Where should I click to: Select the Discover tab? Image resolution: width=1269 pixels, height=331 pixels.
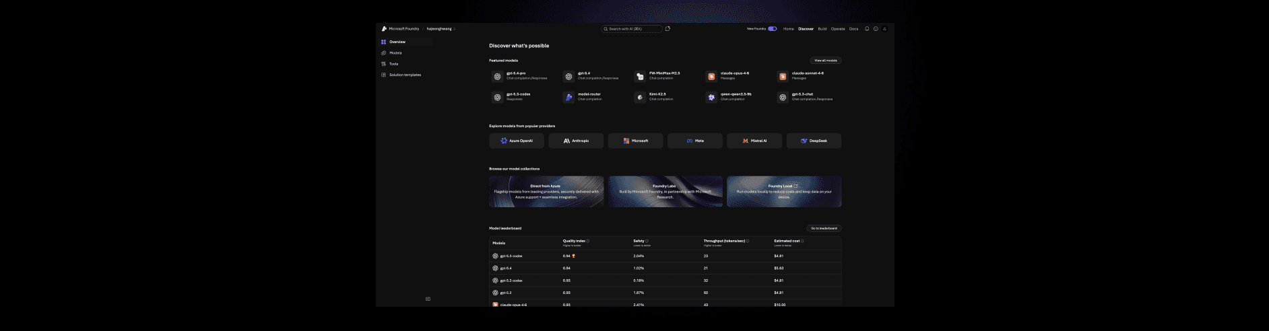tap(806, 29)
